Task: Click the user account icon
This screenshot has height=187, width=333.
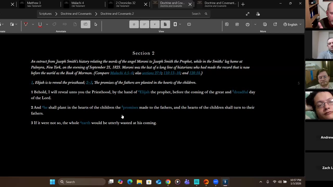Action: click(258, 14)
